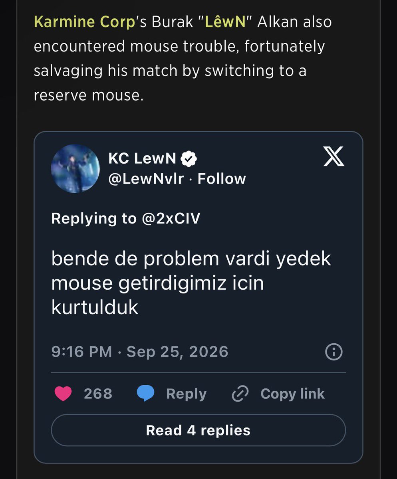The width and height of the screenshot is (397, 479).
Task: Open KC LewN's profile avatar
Action: [x=75, y=168]
